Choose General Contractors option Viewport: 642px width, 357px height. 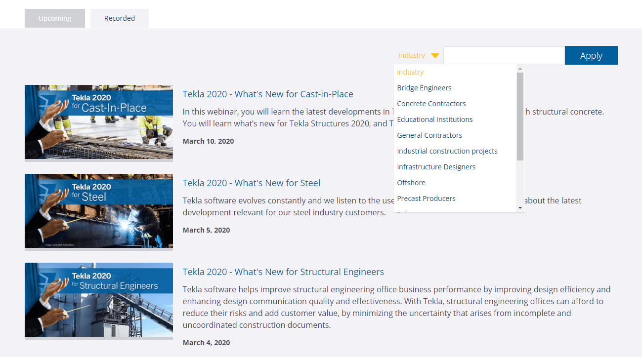click(x=455, y=135)
